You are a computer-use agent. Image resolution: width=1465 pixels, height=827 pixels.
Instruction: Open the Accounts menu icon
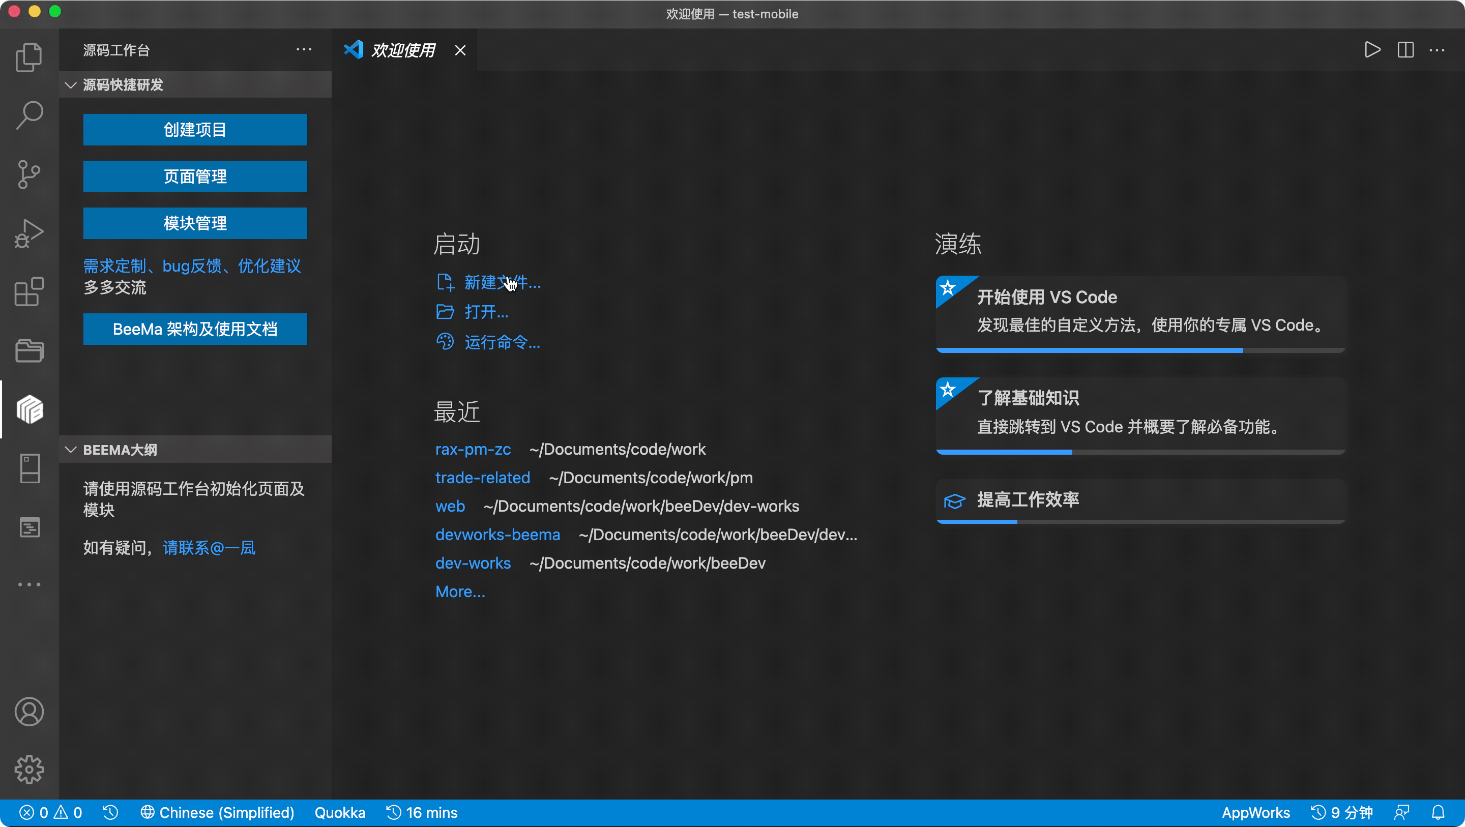[29, 712]
